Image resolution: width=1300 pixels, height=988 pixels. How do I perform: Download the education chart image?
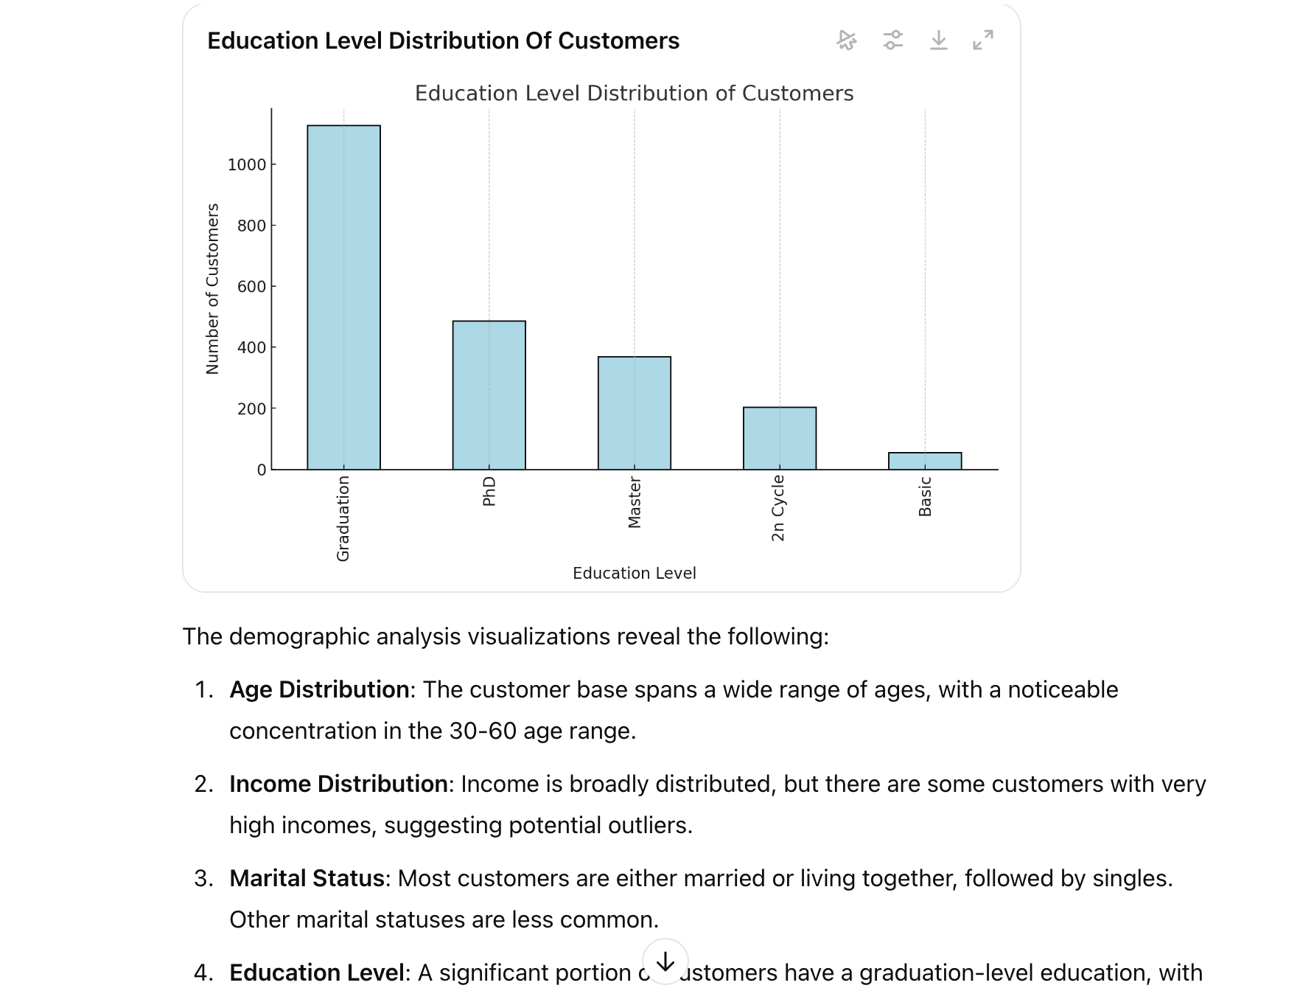[938, 40]
